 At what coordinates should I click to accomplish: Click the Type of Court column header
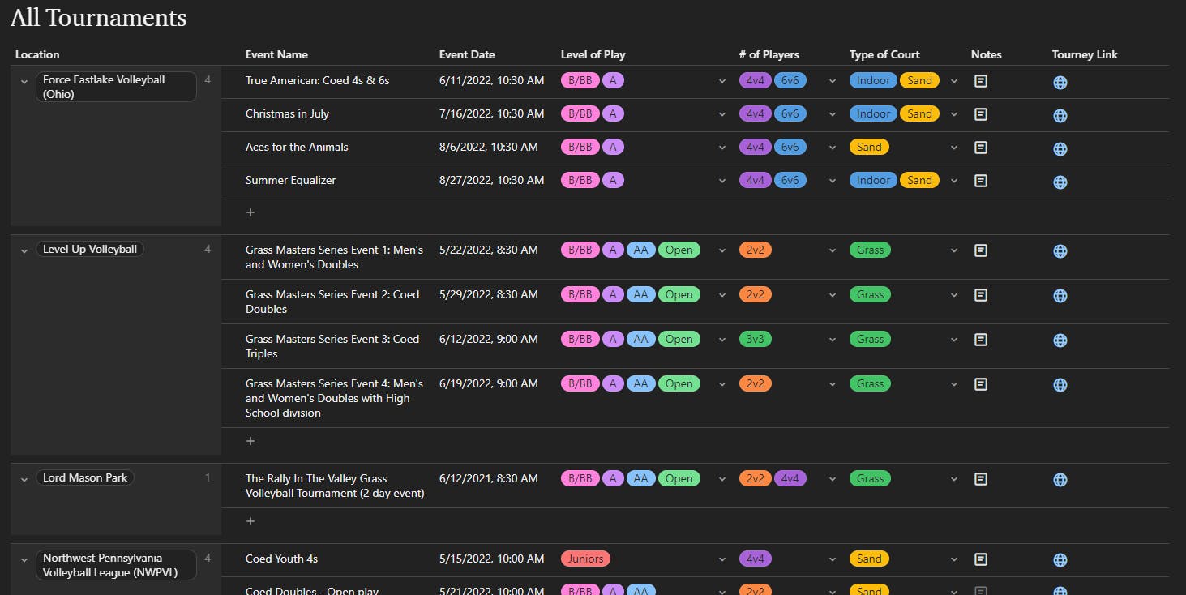pos(884,54)
